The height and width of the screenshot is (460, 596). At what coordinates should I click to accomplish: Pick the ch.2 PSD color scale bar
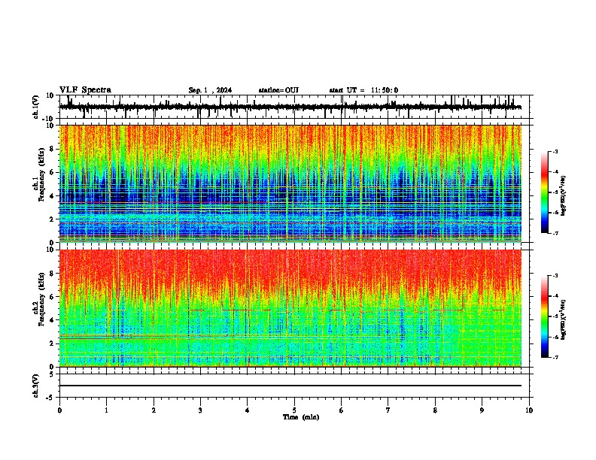pos(544,316)
